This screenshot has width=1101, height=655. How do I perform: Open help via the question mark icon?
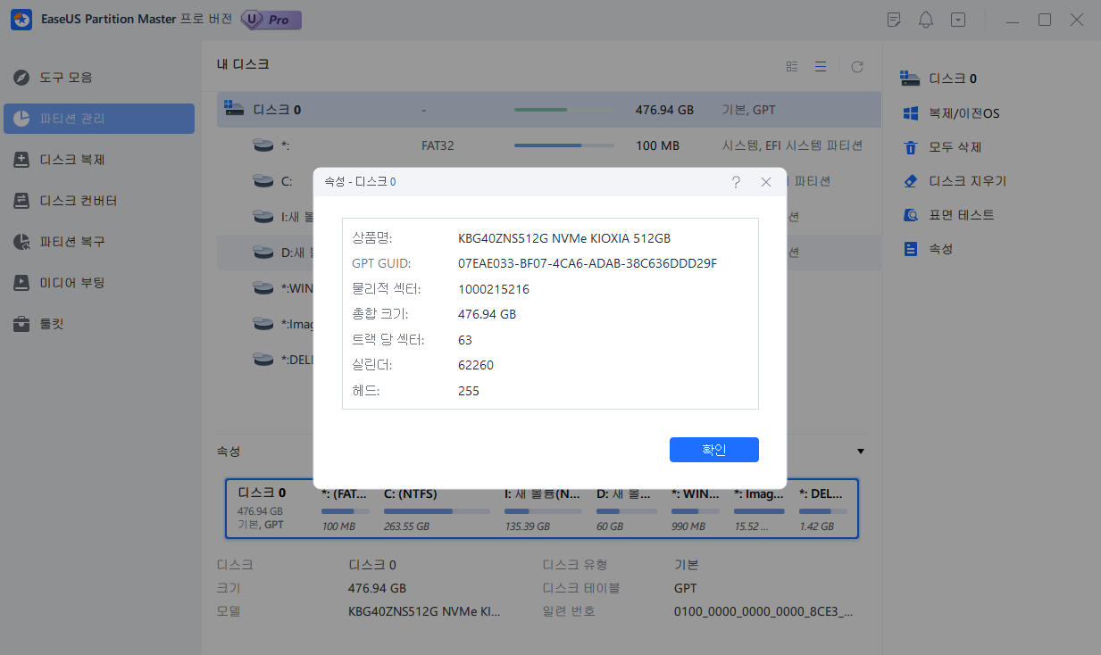735,181
